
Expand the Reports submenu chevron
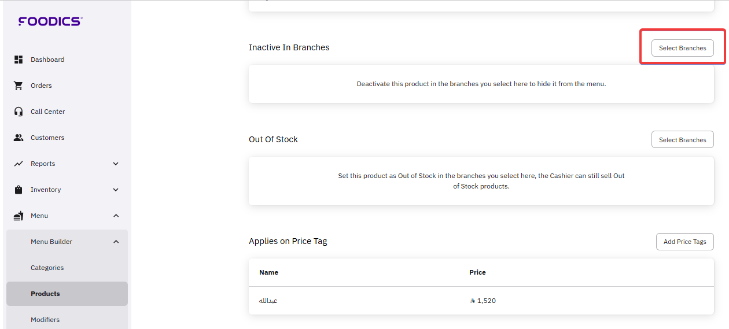click(x=116, y=164)
